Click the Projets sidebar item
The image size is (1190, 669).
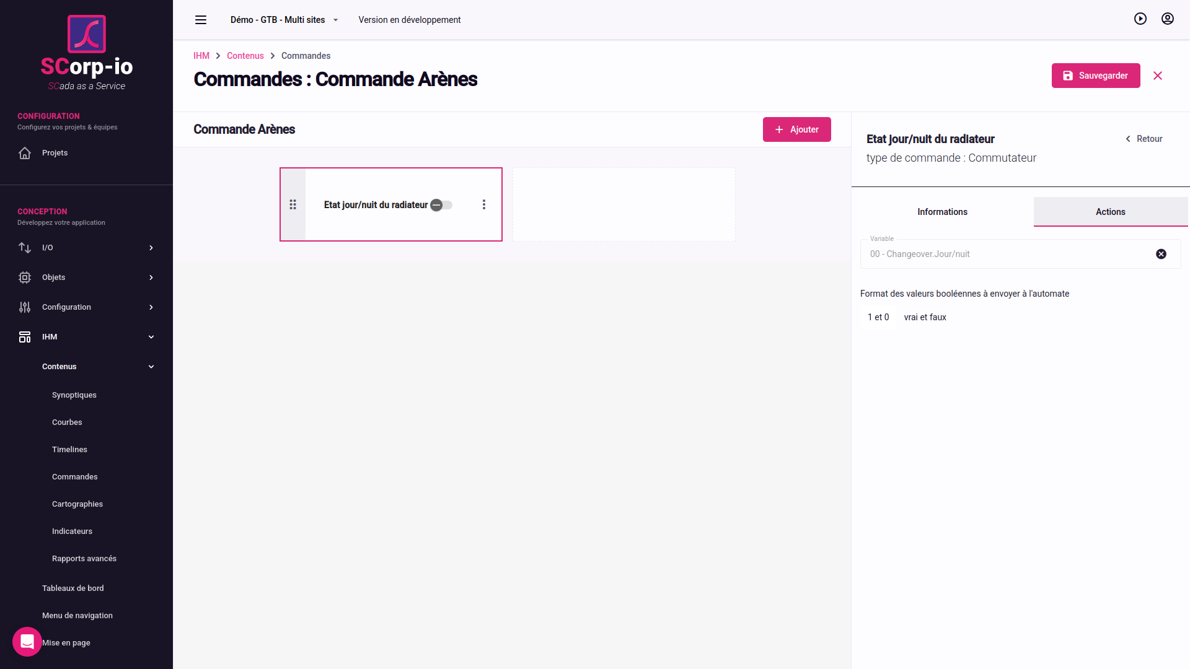pyautogui.click(x=86, y=153)
